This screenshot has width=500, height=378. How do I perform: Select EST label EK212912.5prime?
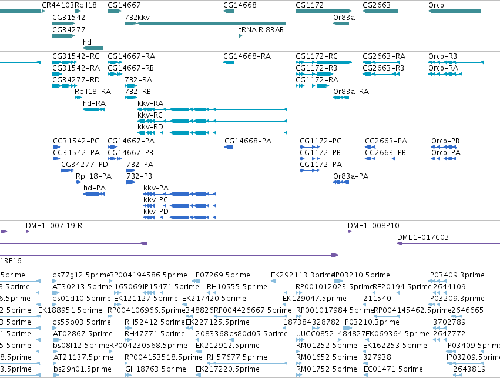(228, 346)
